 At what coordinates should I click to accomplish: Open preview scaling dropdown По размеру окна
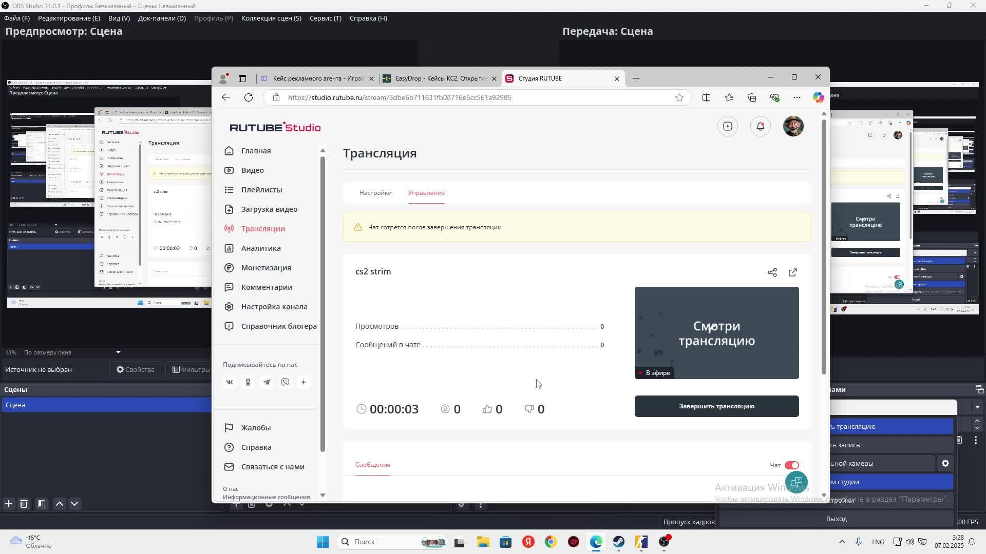(x=118, y=352)
